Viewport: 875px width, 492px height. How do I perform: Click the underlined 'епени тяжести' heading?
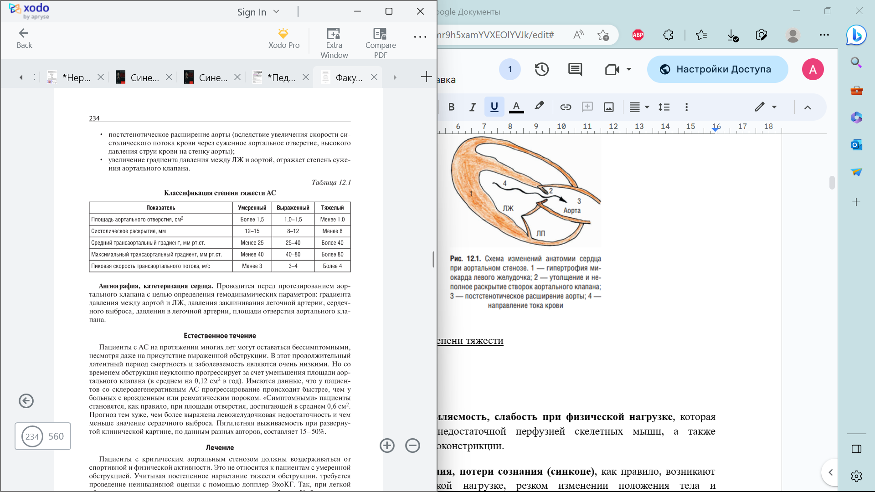click(x=470, y=341)
